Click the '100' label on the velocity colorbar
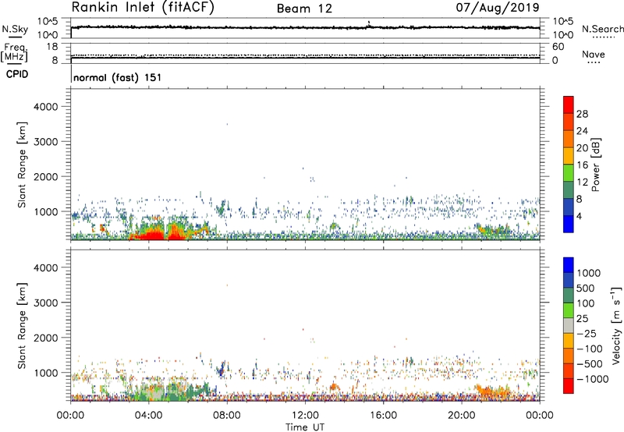Image resolution: width=624 pixels, height=432 pixels. coord(586,303)
